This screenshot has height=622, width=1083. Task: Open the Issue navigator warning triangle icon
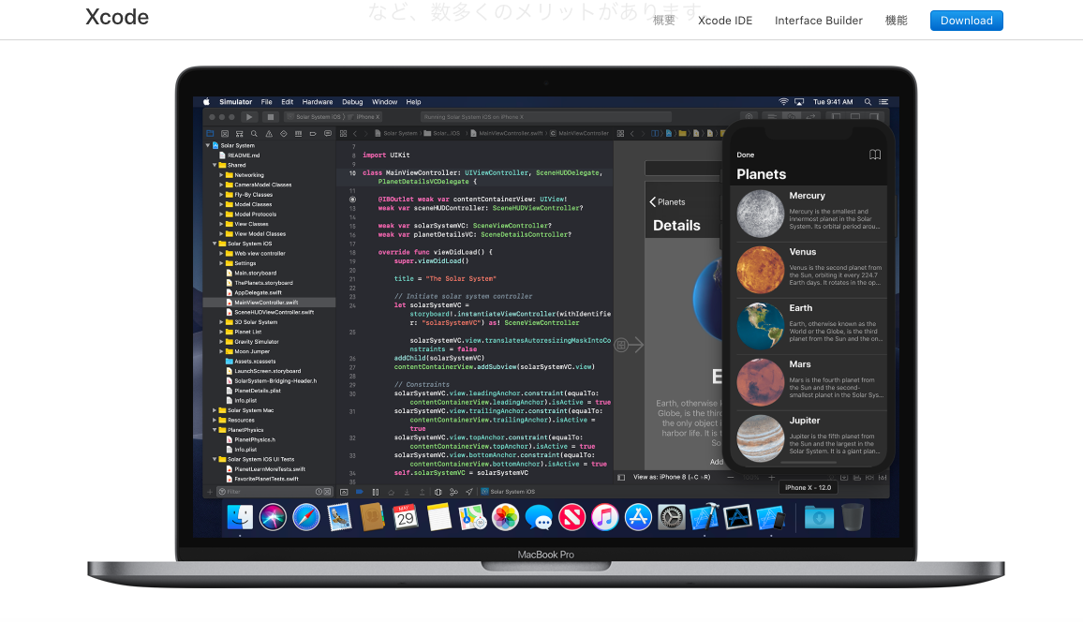269,133
